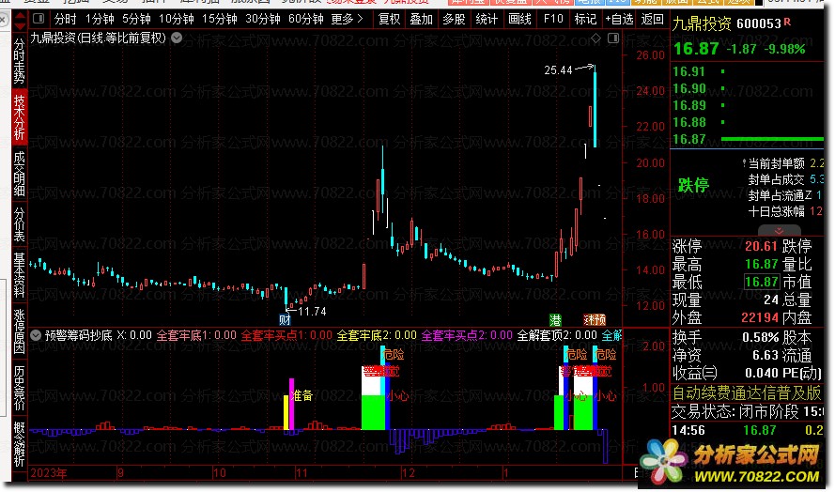The width and height of the screenshot is (835, 492).
Task: Click the diamond icon above chart
Action: [x=595, y=38]
